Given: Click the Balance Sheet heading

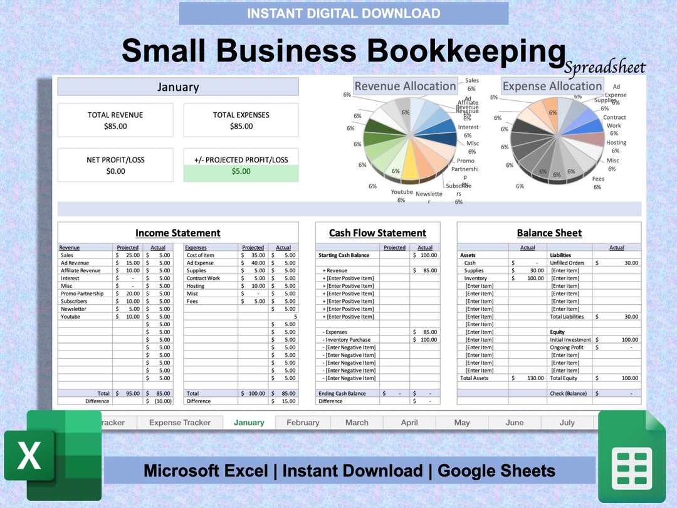Looking at the screenshot, I should coord(549,233).
